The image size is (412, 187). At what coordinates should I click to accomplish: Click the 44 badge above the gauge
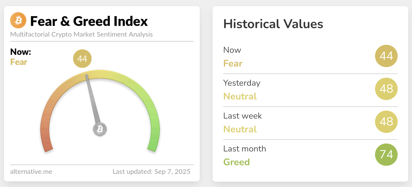pos(82,59)
